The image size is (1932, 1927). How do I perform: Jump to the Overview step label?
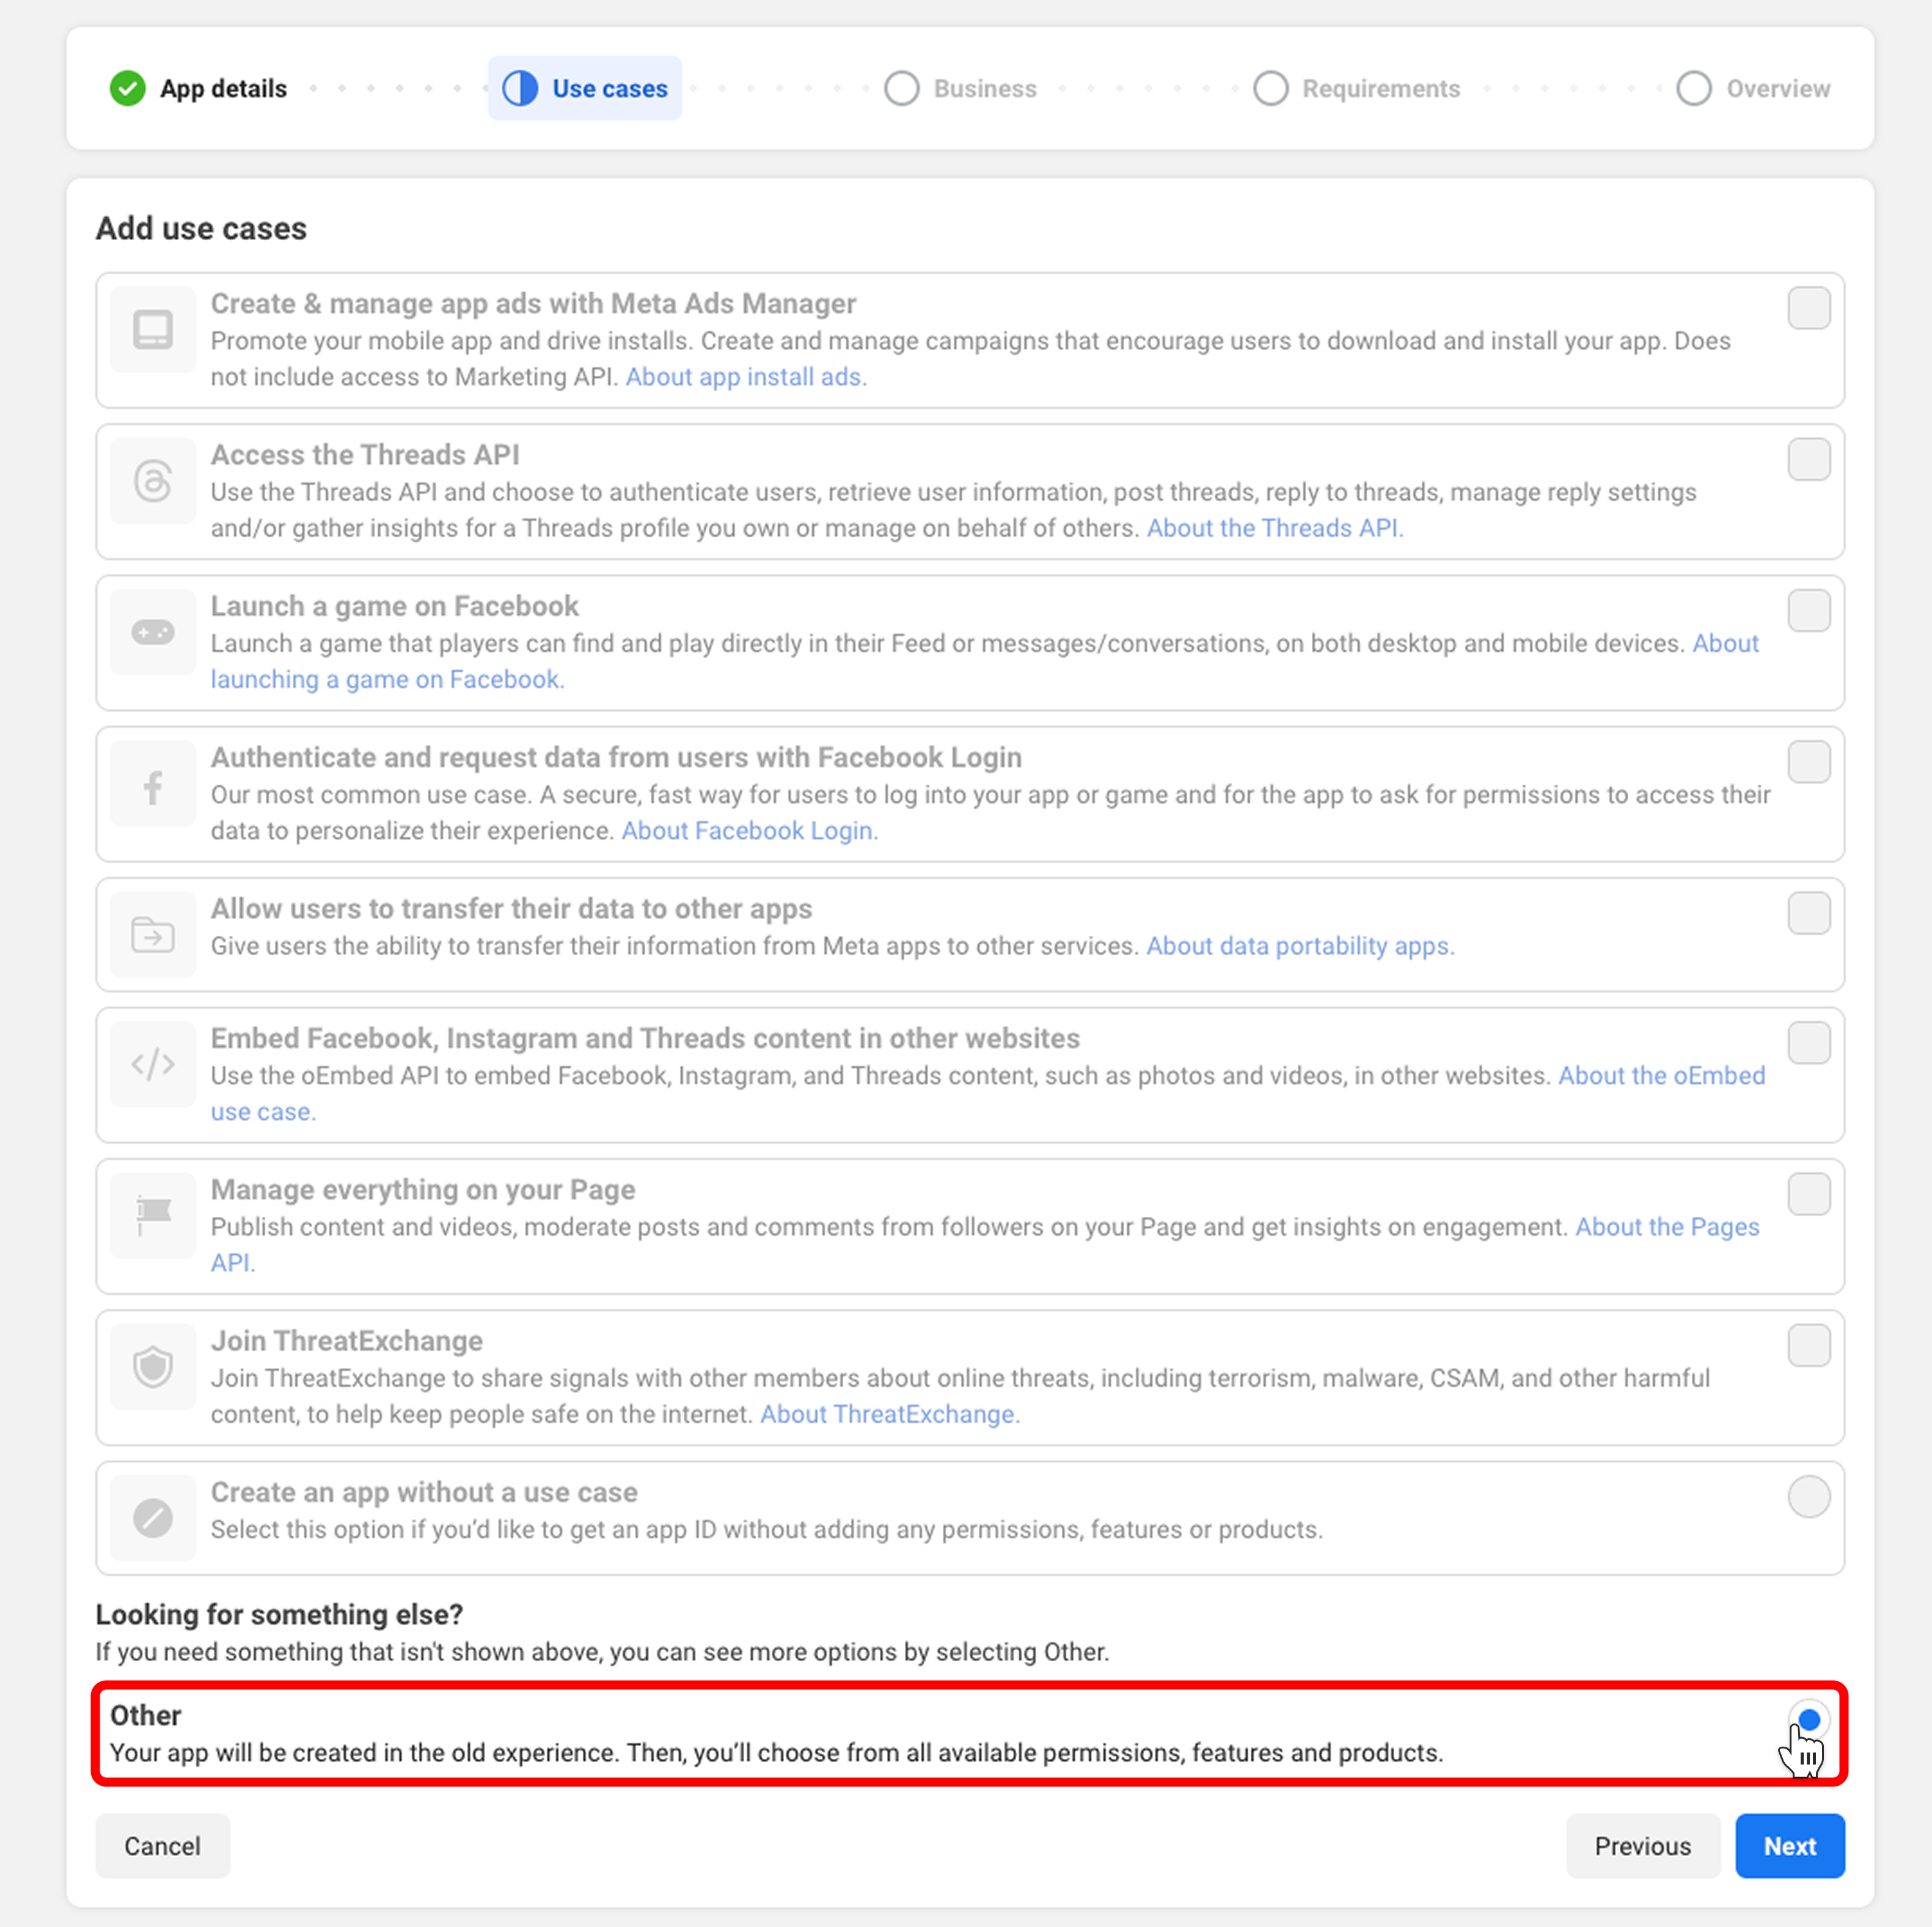coord(1778,89)
